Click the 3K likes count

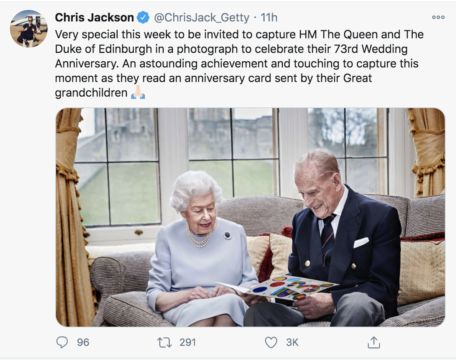click(x=292, y=342)
